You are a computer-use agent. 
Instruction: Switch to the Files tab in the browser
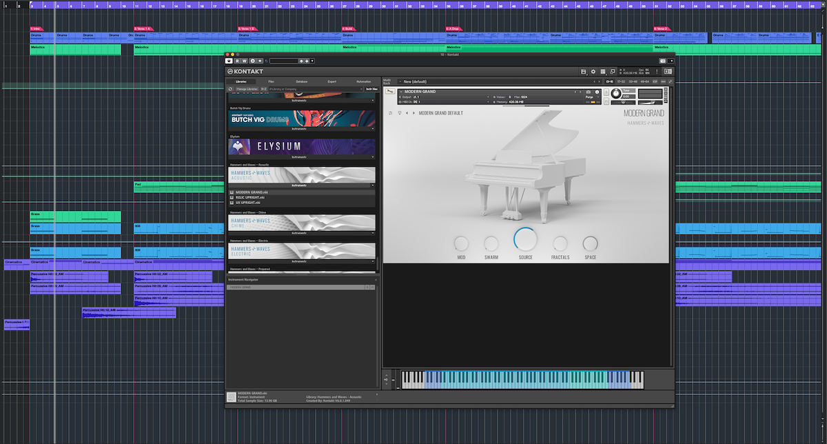click(x=272, y=81)
